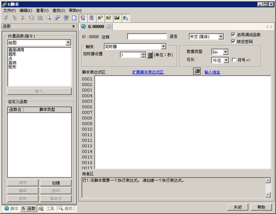Viewport: 276px width, 214px height.
Task: Click the 注释 comment input field
Action: click(x=147, y=36)
